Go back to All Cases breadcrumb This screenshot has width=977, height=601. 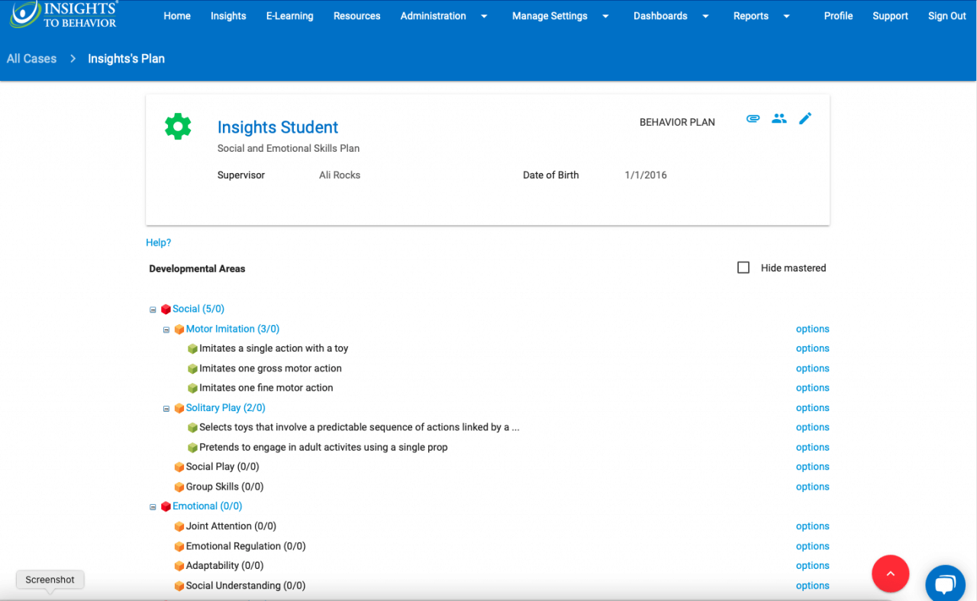31,59
